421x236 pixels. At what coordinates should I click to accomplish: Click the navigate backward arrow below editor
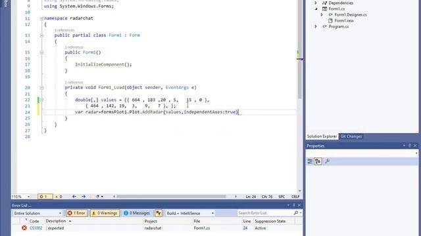point(74,197)
